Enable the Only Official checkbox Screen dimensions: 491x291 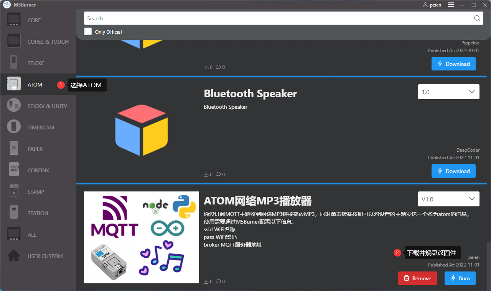(88, 31)
